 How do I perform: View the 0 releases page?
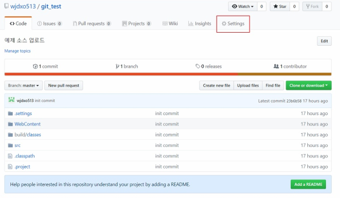(209, 67)
